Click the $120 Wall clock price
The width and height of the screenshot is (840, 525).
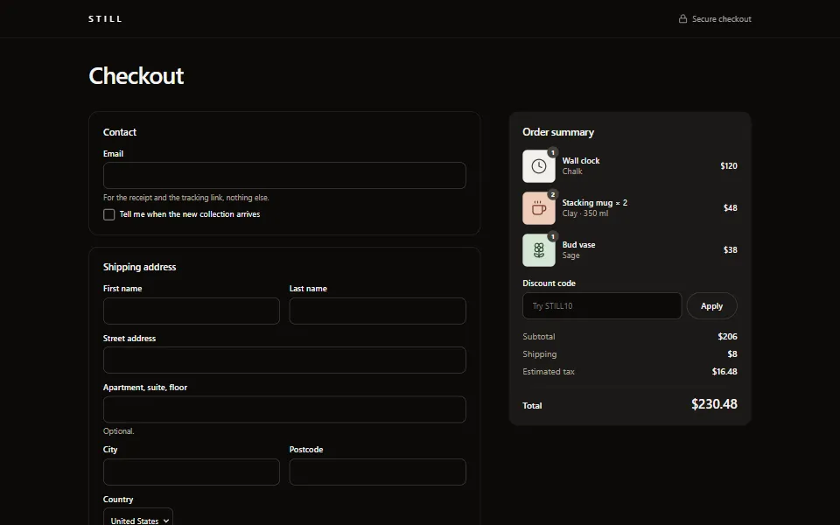pos(729,166)
